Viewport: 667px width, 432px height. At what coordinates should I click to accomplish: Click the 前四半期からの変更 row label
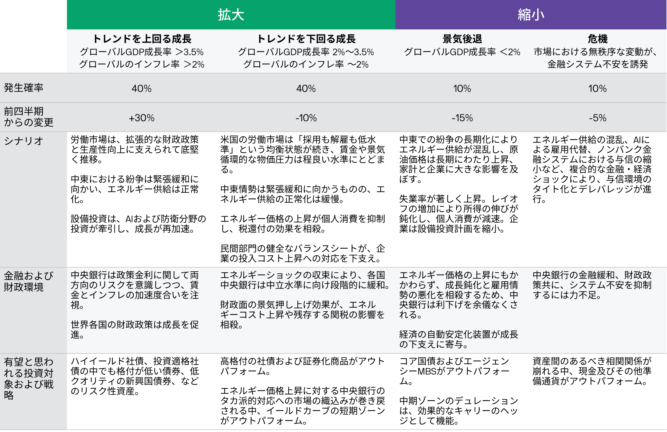pyautogui.click(x=29, y=117)
